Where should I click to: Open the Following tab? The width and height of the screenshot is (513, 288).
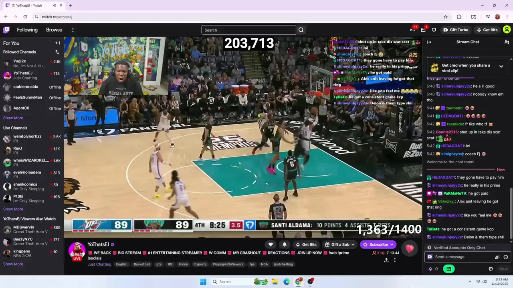(x=27, y=30)
